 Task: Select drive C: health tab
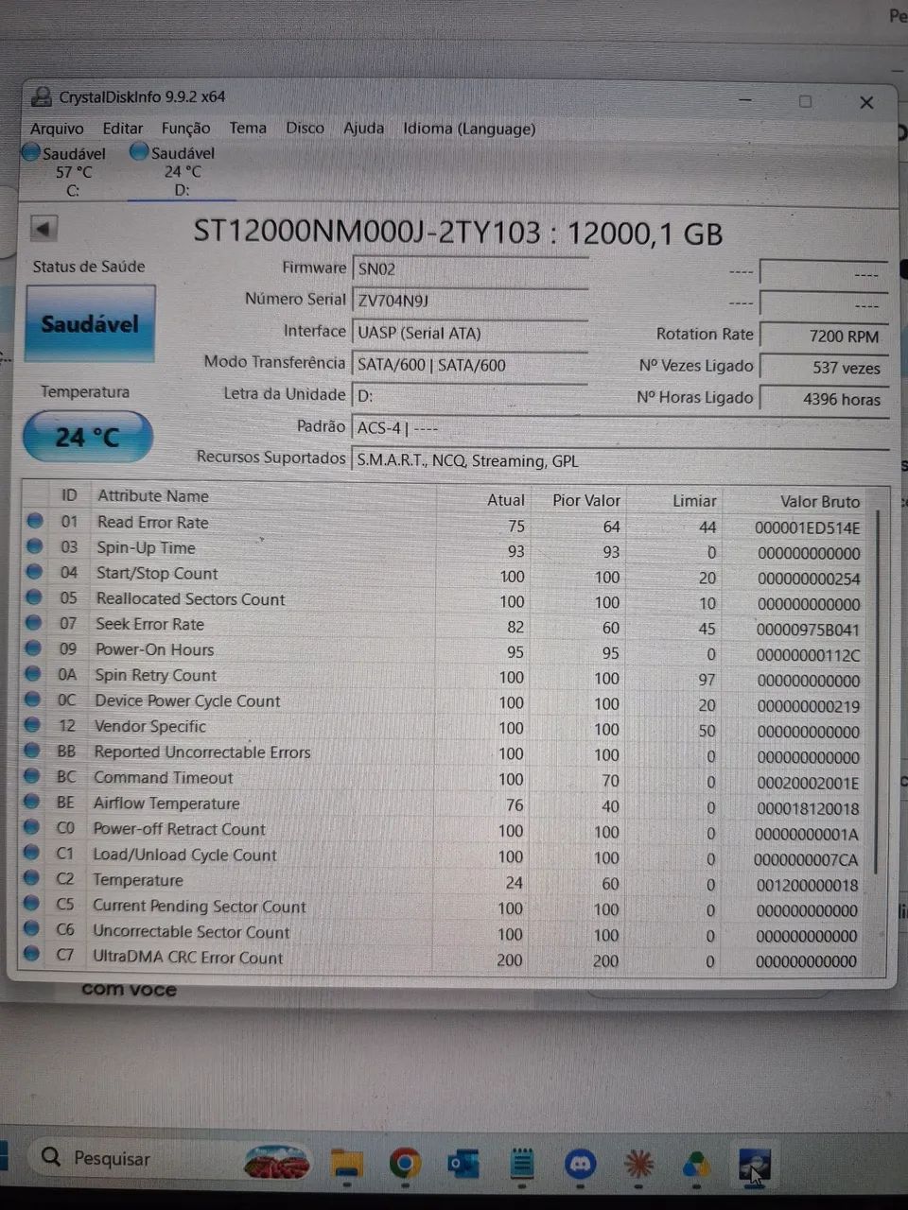point(64,171)
